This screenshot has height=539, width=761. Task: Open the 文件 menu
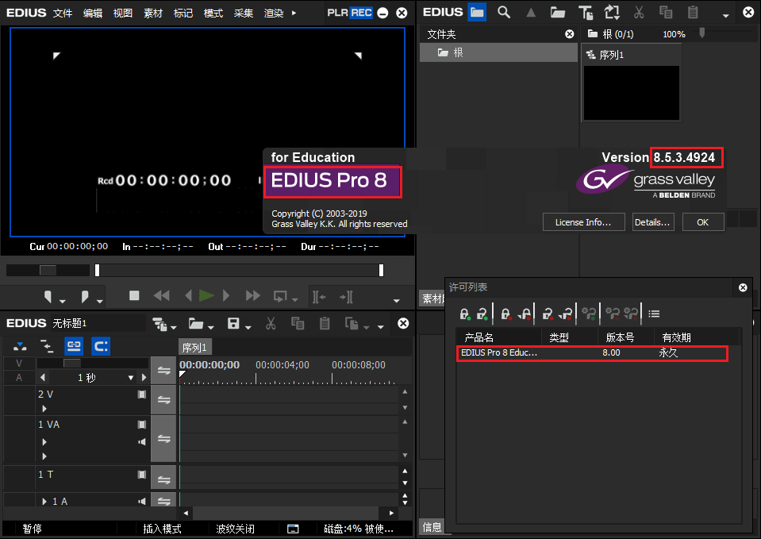(63, 13)
